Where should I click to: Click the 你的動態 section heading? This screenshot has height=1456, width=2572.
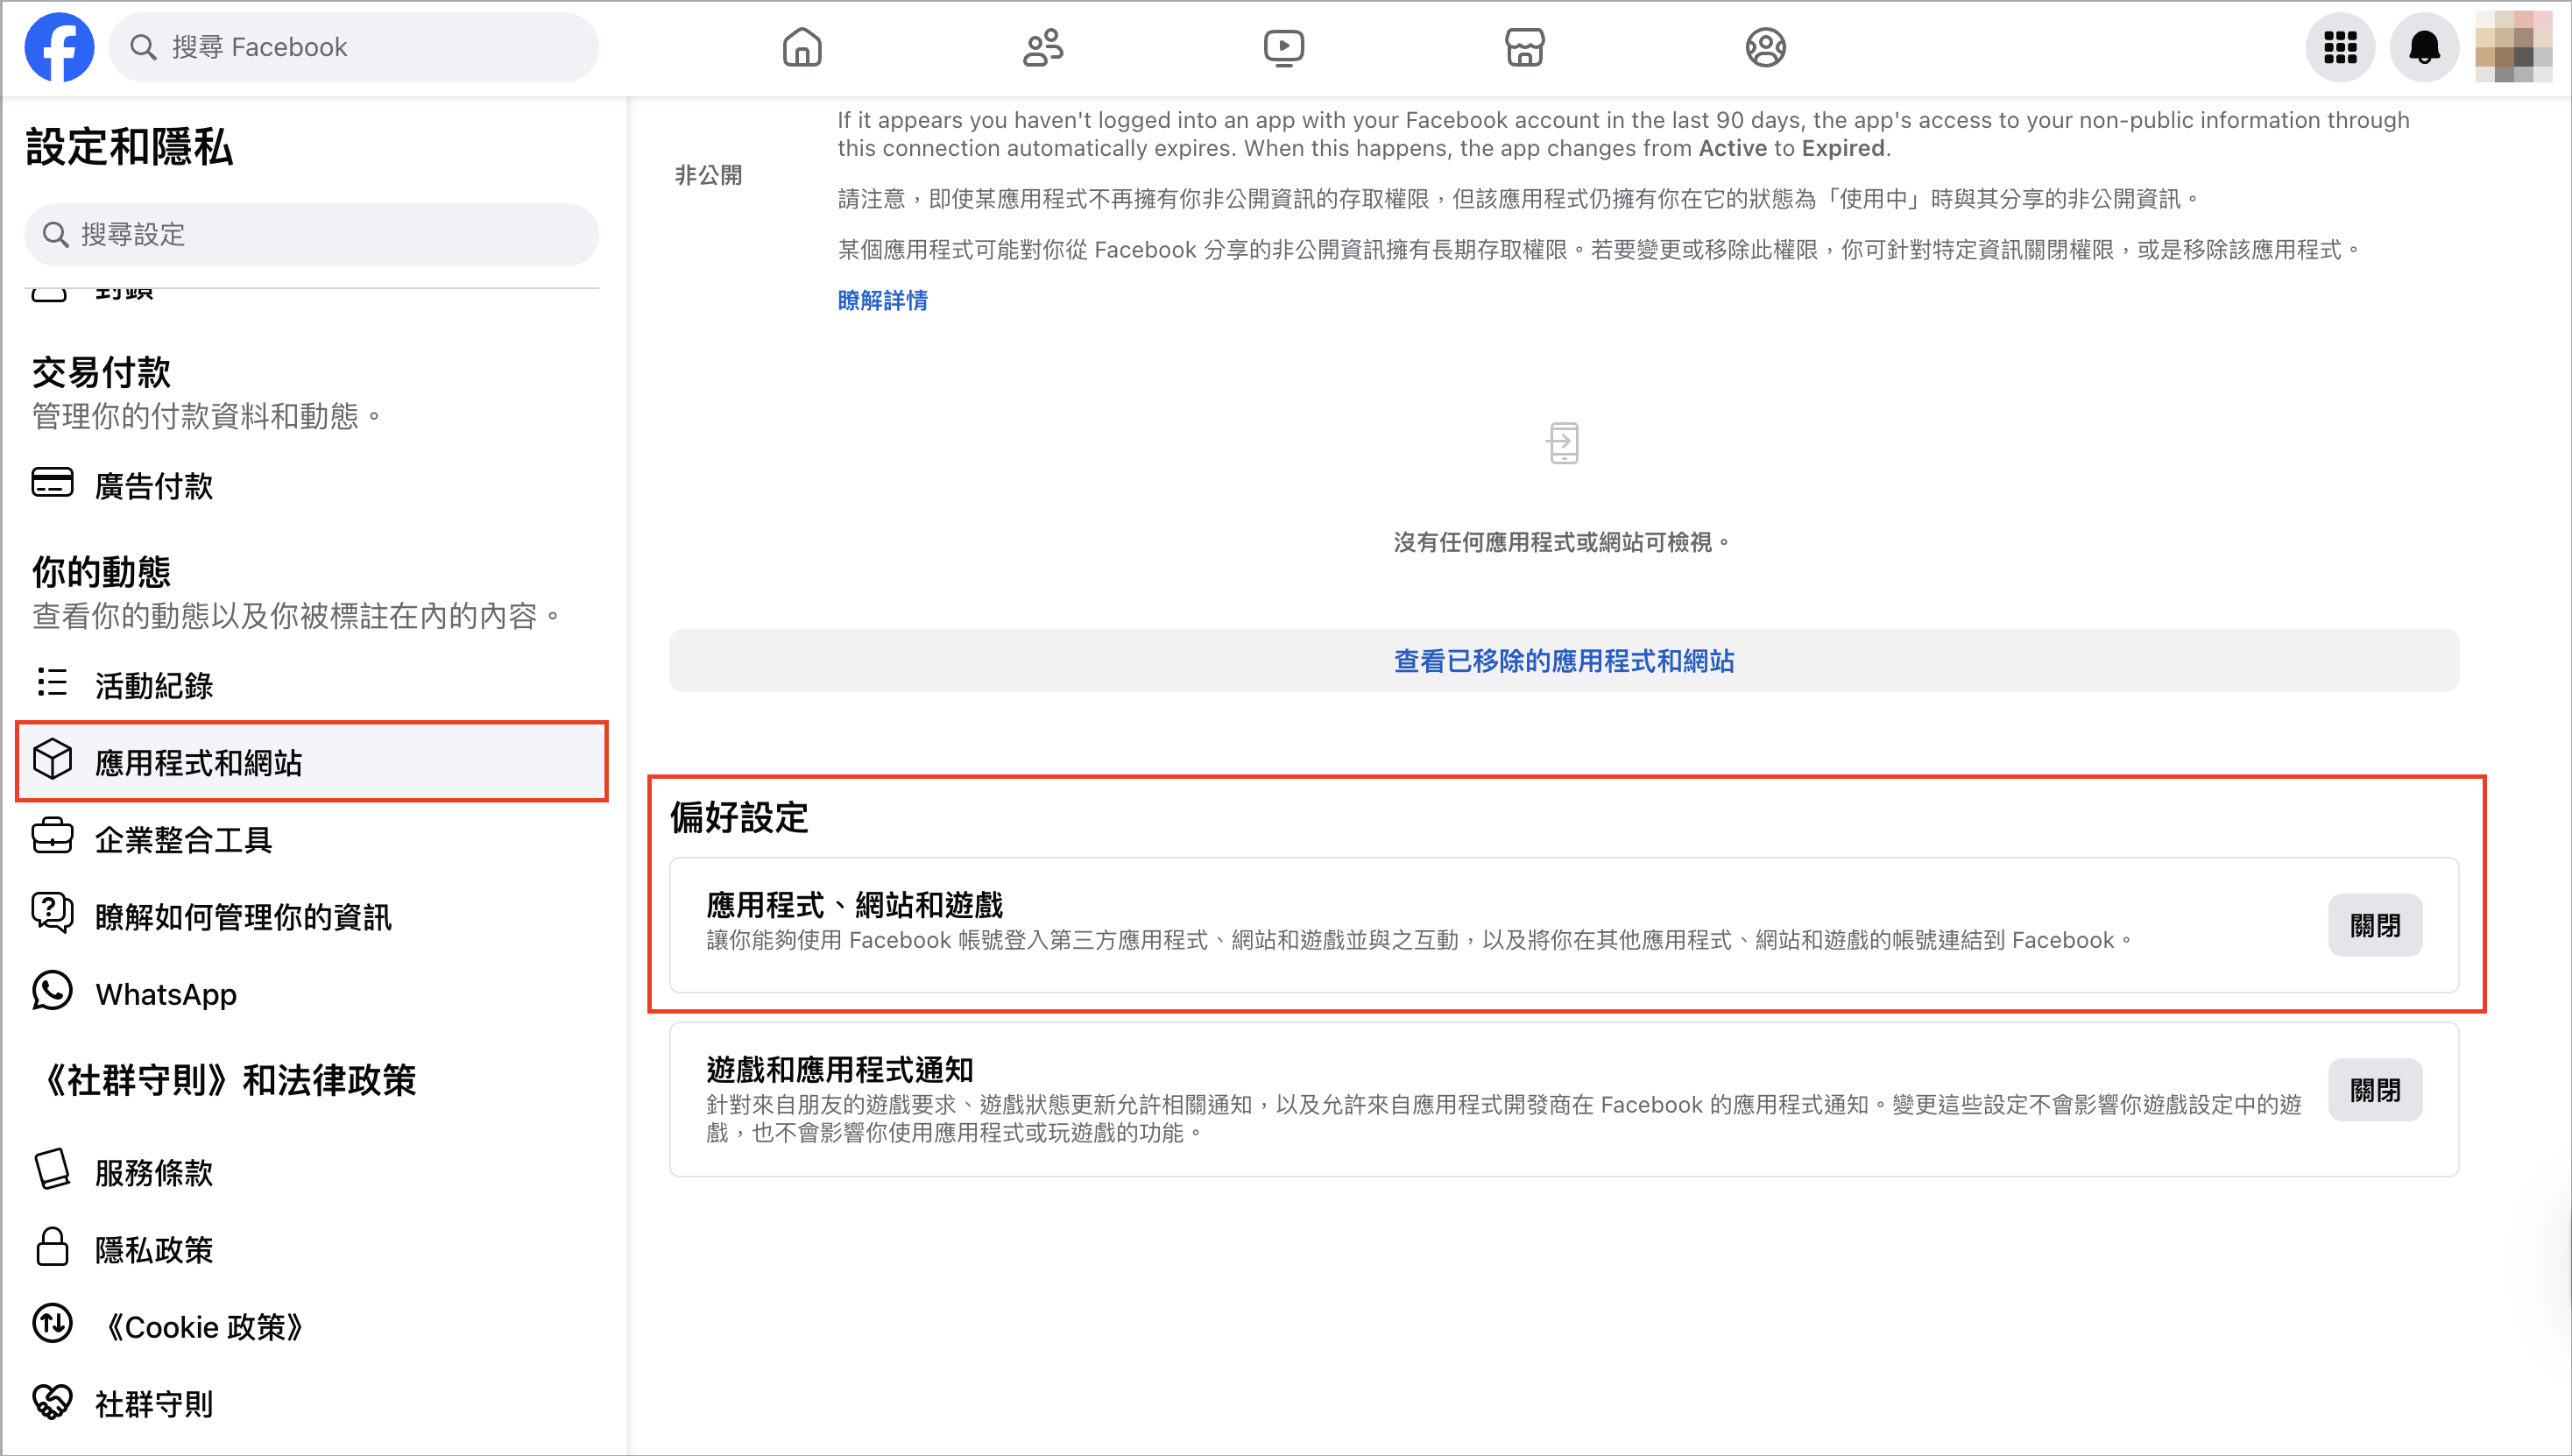tap(101, 571)
